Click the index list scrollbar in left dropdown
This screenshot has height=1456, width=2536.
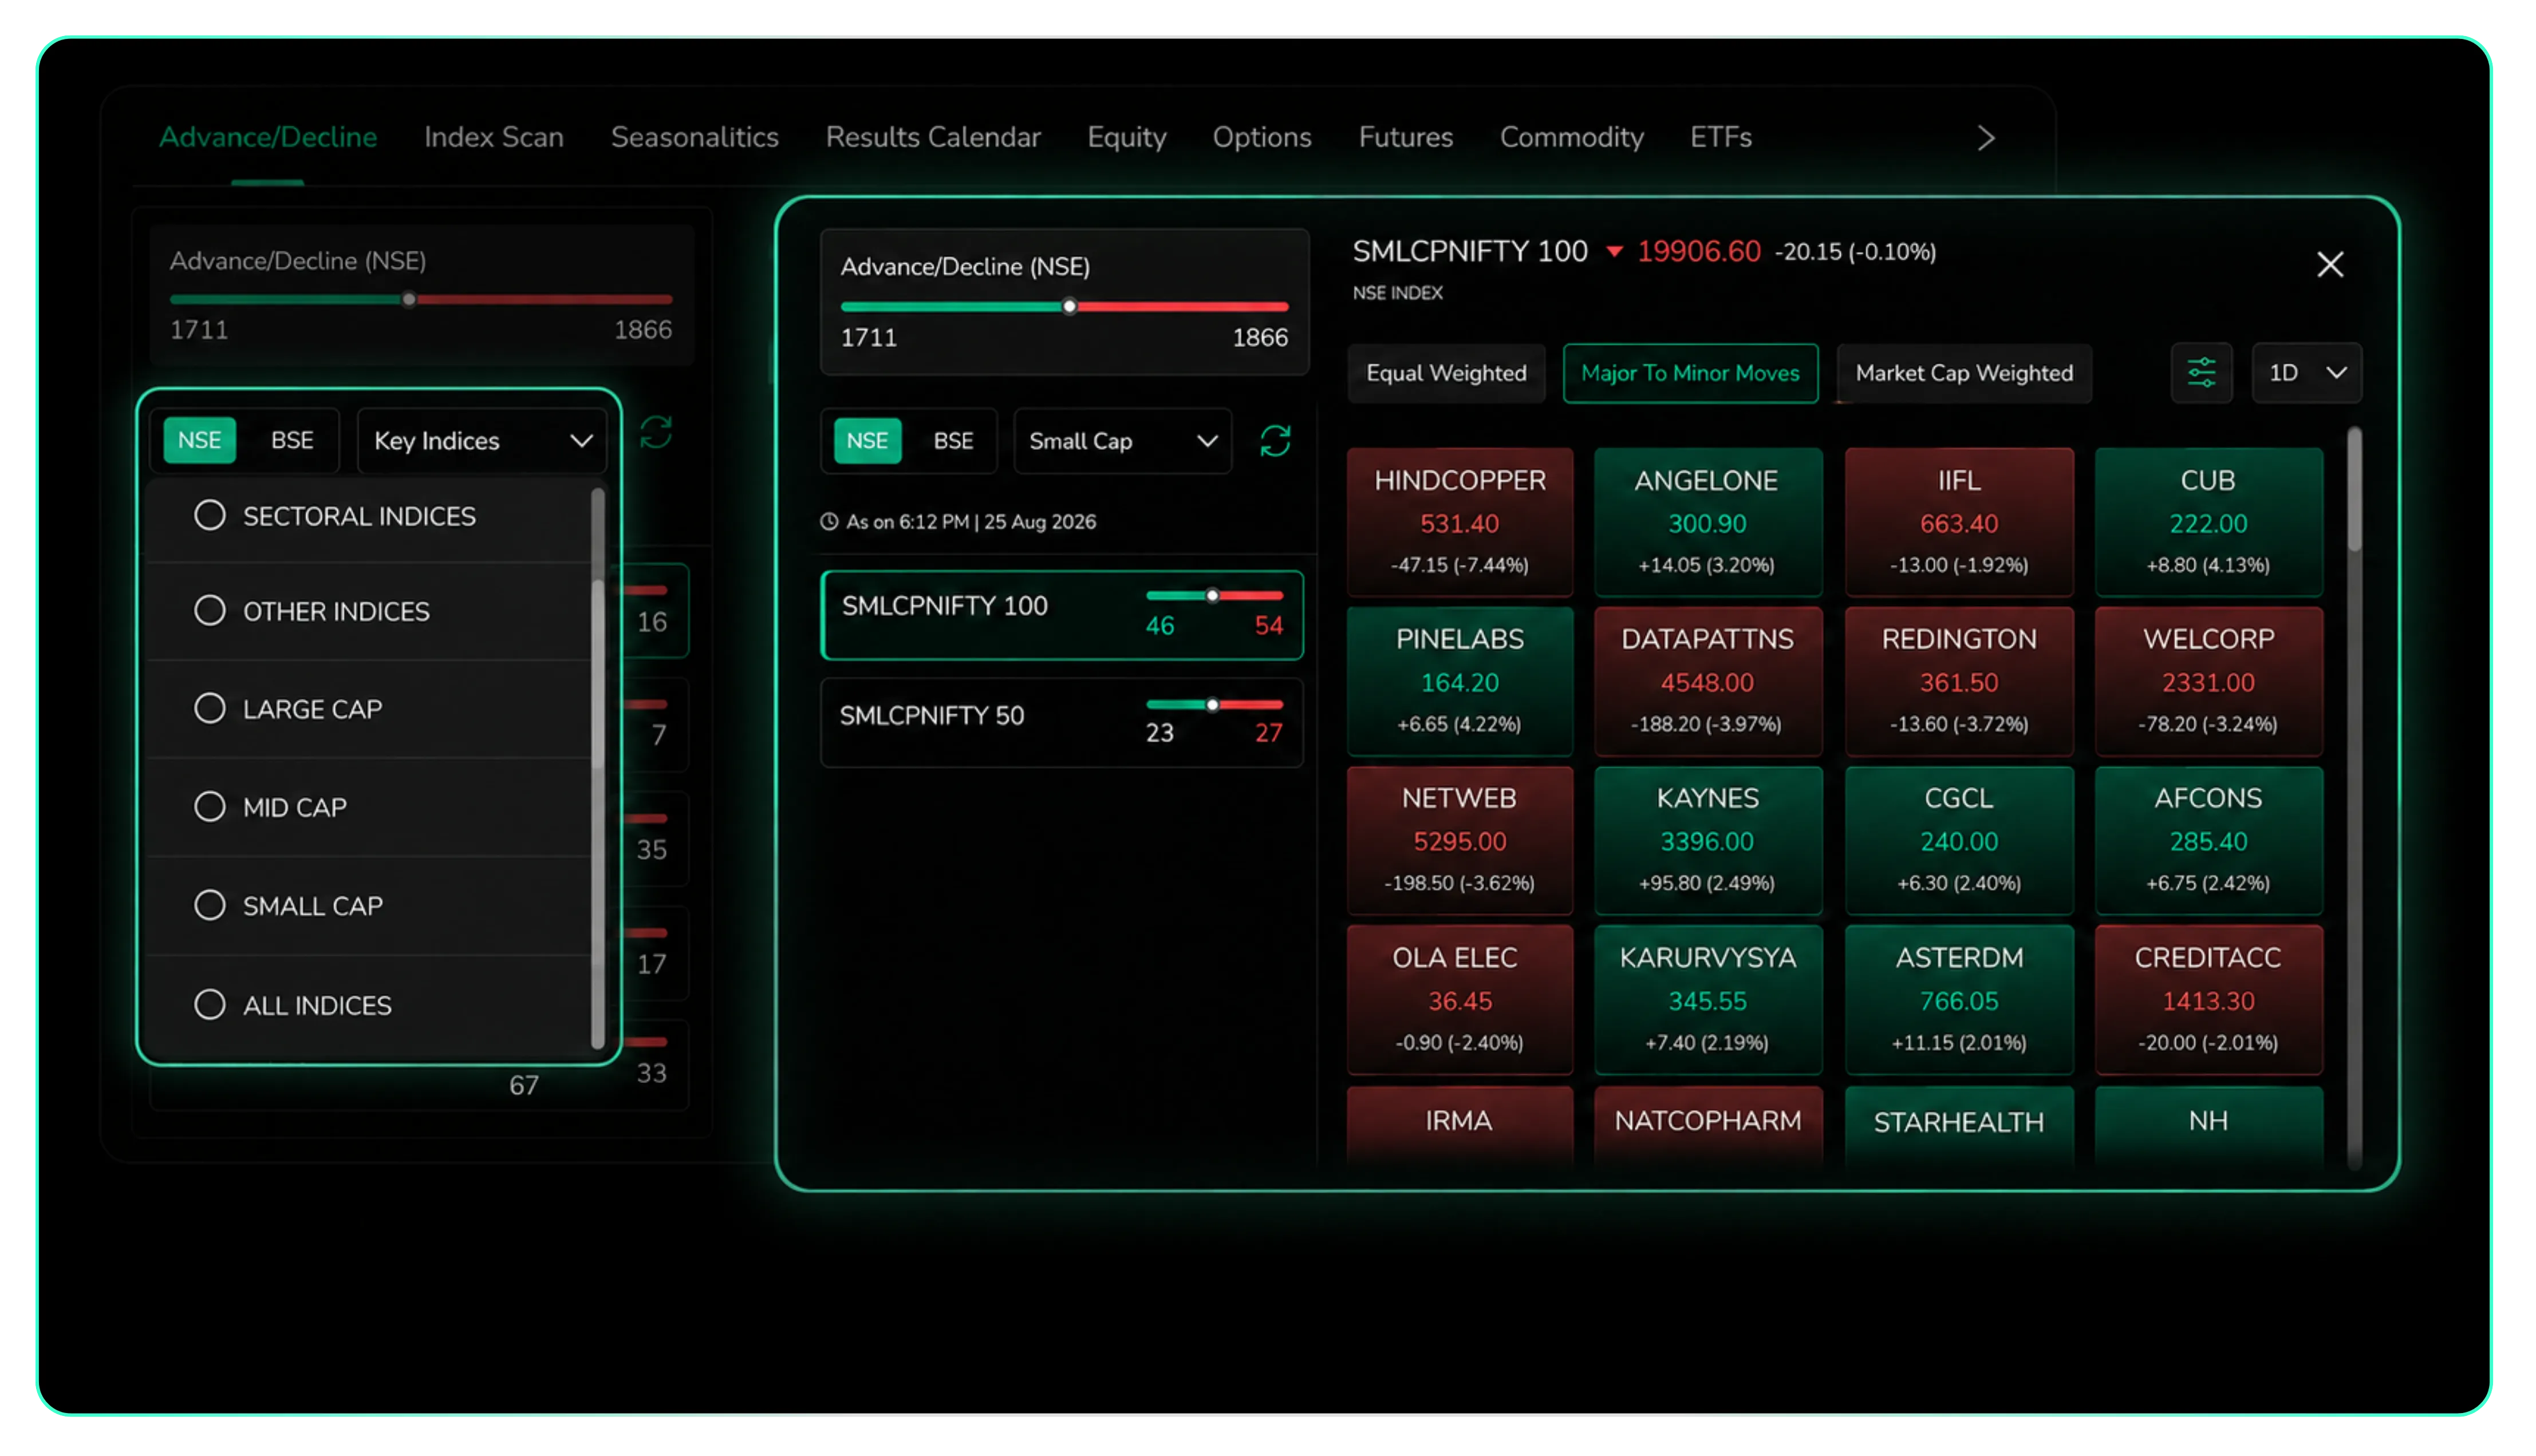[597, 767]
